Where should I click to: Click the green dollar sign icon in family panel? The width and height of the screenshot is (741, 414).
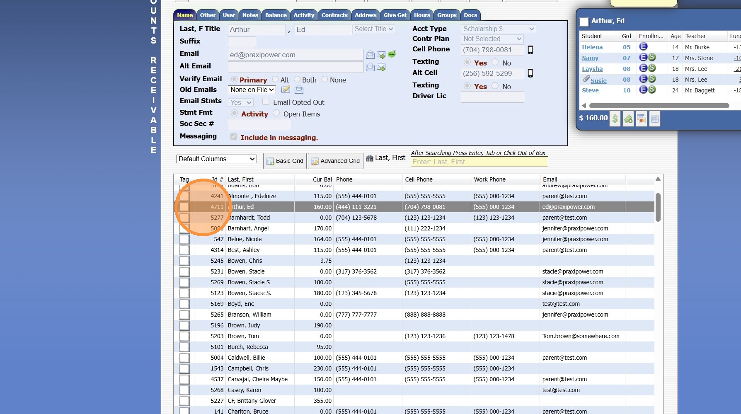pyautogui.click(x=615, y=119)
